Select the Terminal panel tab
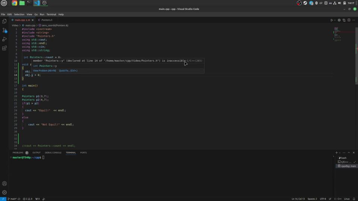The width and height of the screenshot is (358, 201). [71, 153]
